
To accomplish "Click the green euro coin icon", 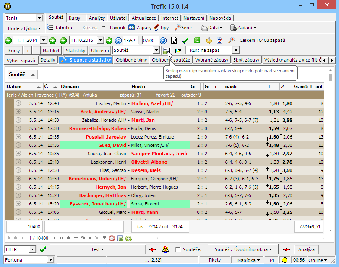I will (x=197, y=41).
